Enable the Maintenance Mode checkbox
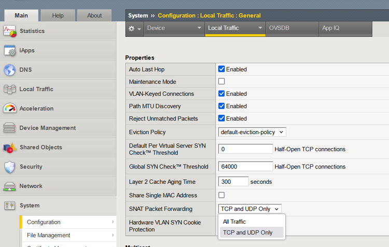The width and height of the screenshot is (389, 247). coord(221,81)
